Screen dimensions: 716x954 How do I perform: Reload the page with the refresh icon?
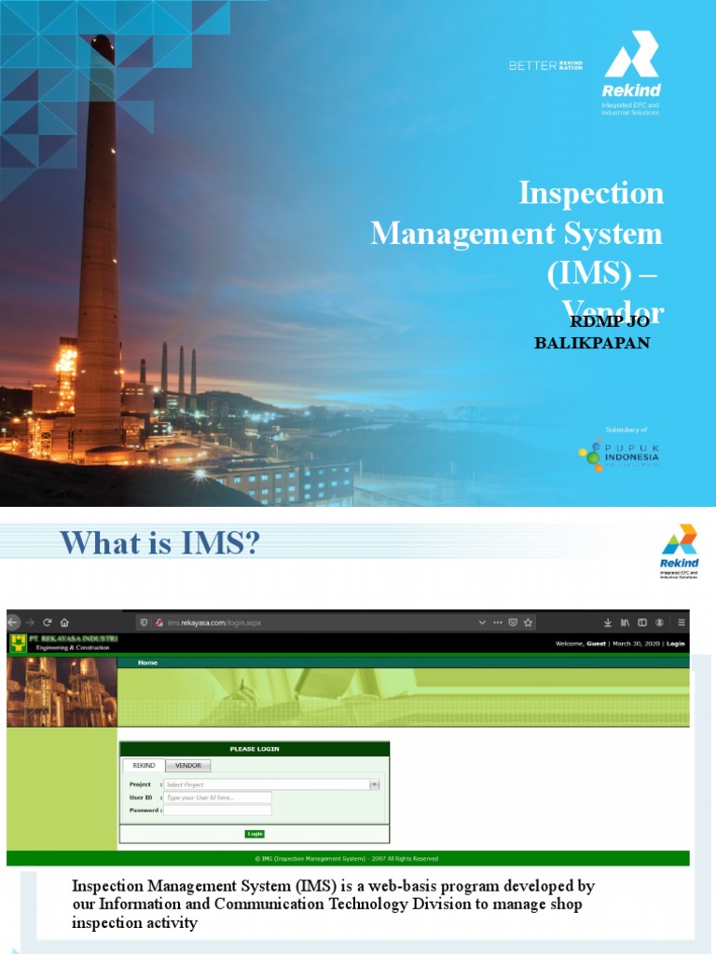(47, 622)
